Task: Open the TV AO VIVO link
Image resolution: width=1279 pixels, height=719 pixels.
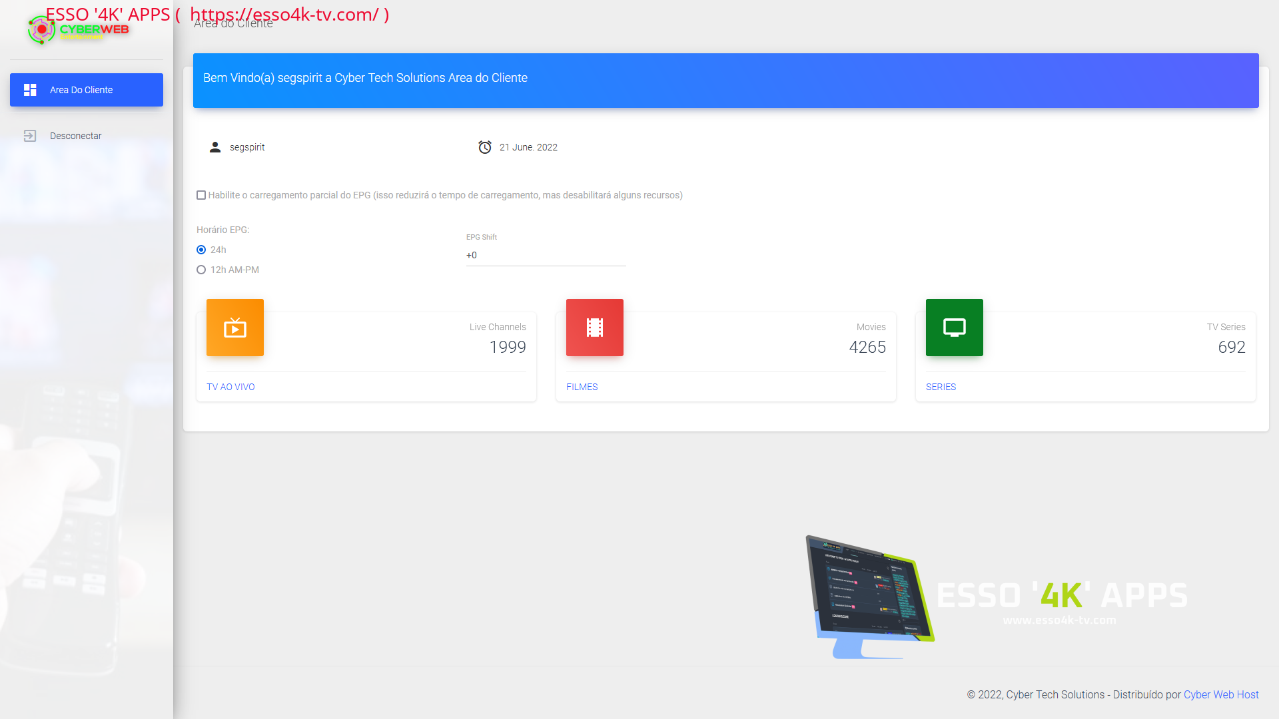Action: [x=230, y=387]
